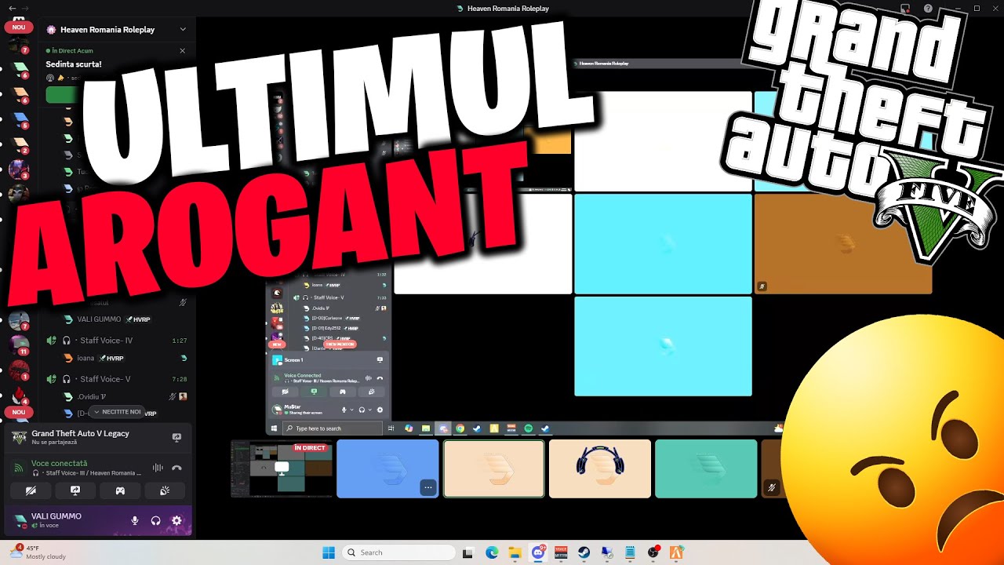Image resolution: width=1004 pixels, height=565 pixels.
Task: Select the participant tile with headphones avatar
Action: coord(600,468)
